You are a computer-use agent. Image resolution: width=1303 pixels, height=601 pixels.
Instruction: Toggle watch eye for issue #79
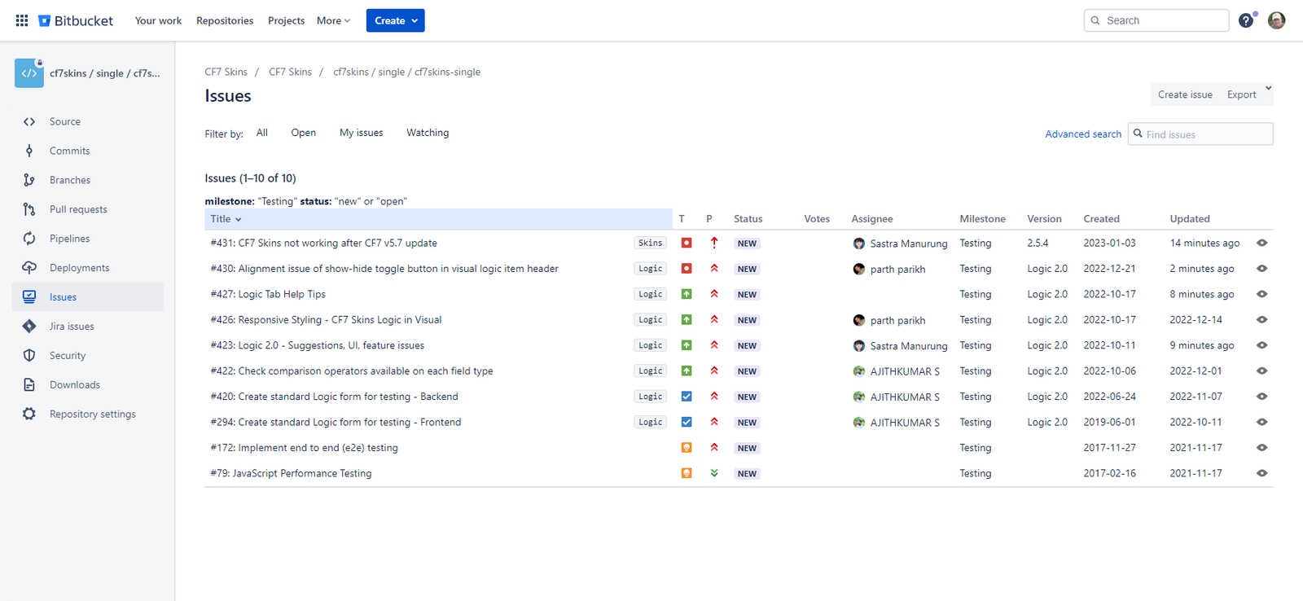point(1261,473)
